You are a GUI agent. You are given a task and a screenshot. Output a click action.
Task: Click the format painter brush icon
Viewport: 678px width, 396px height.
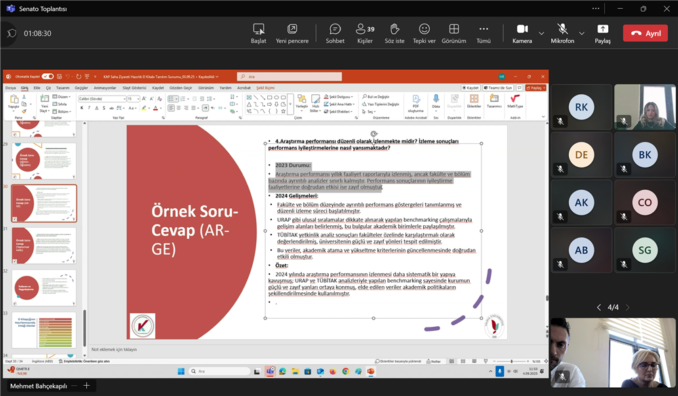[24, 111]
